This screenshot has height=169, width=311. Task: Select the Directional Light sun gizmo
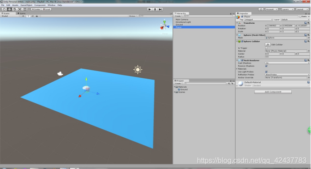pos(138,70)
